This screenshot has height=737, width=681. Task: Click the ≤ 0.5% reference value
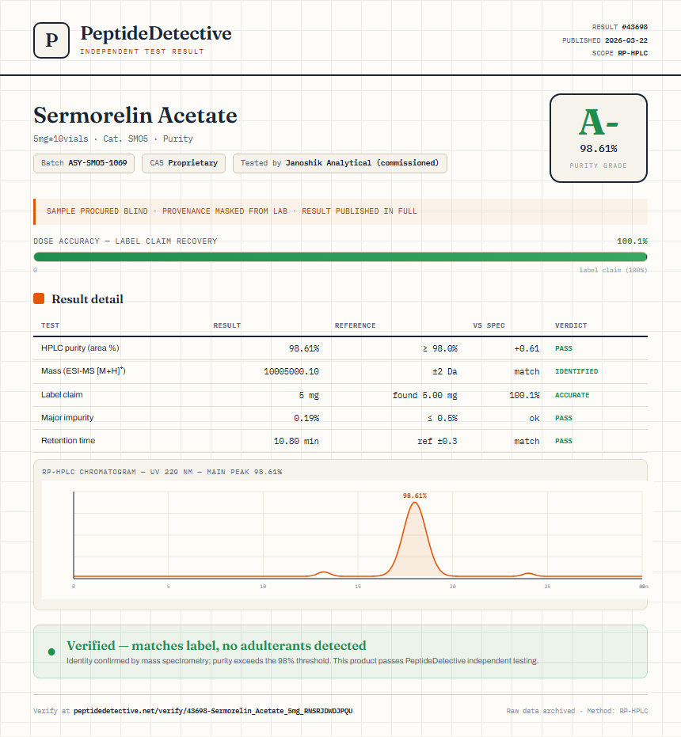point(442,418)
